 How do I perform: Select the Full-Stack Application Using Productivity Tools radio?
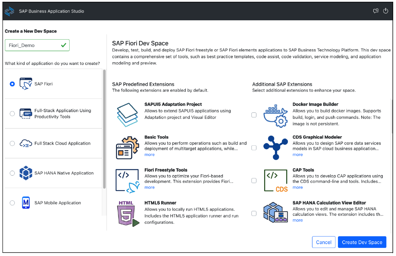click(12, 113)
